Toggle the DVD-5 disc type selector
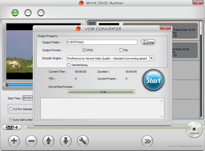The width and height of the screenshot is (205, 151). (x=12, y=127)
